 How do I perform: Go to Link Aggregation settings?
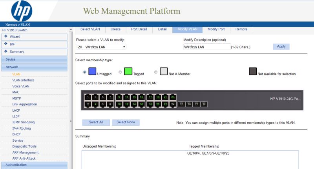click(x=24, y=104)
